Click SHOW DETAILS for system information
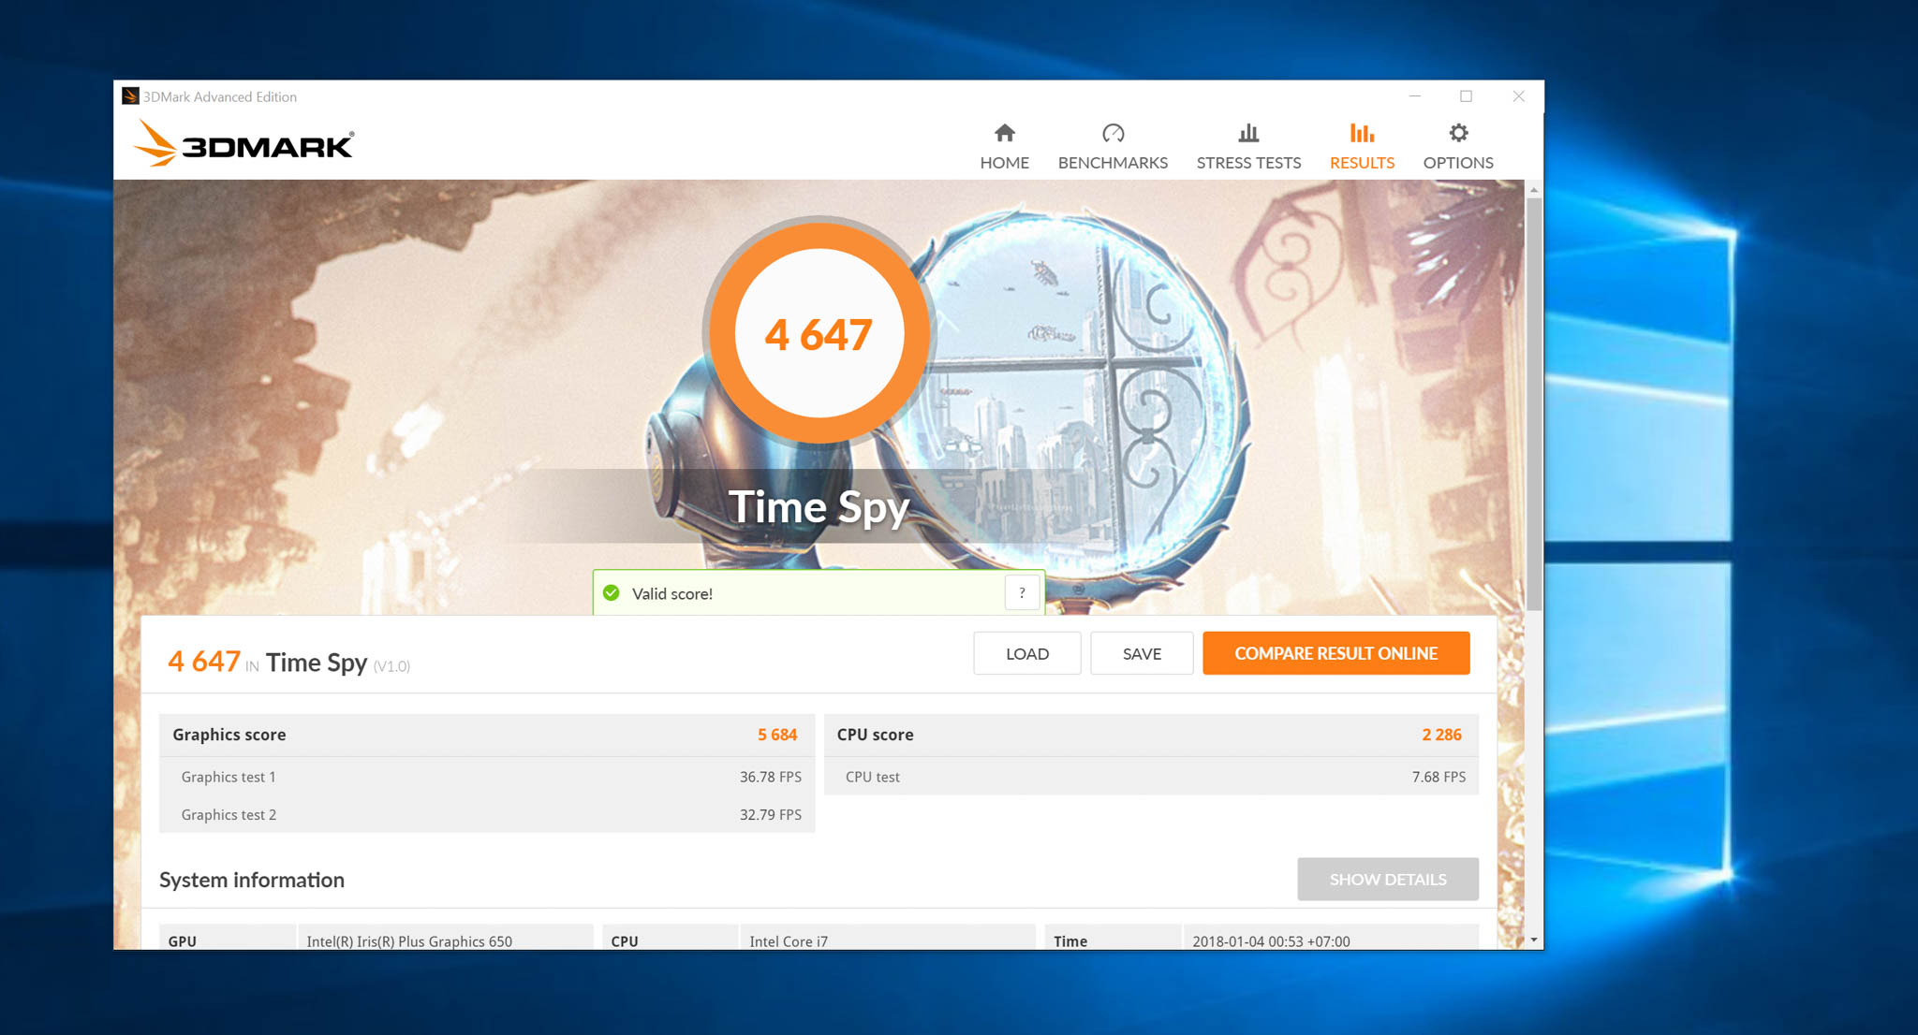Viewport: 1918px width, 1035px height. pyautogui.click(x=1388, y=880)
